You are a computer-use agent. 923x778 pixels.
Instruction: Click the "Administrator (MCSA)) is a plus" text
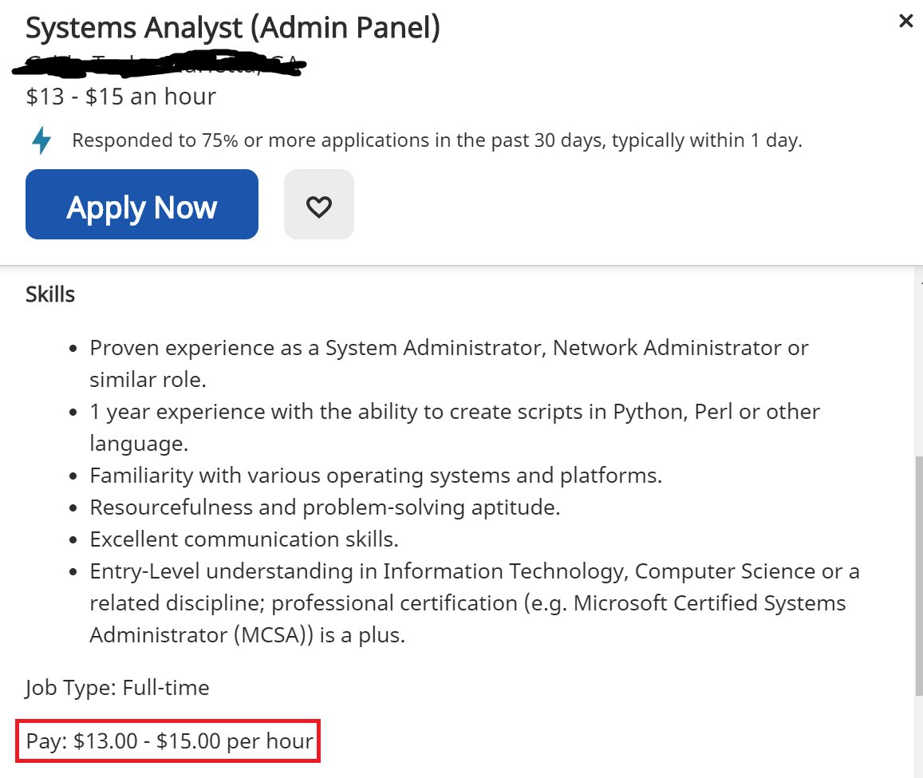click(x=247, y=635)
